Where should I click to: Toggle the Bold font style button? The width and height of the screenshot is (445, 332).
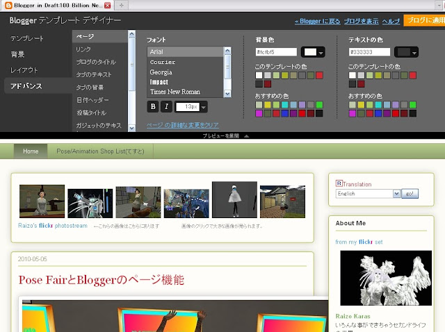pos(153,106)
